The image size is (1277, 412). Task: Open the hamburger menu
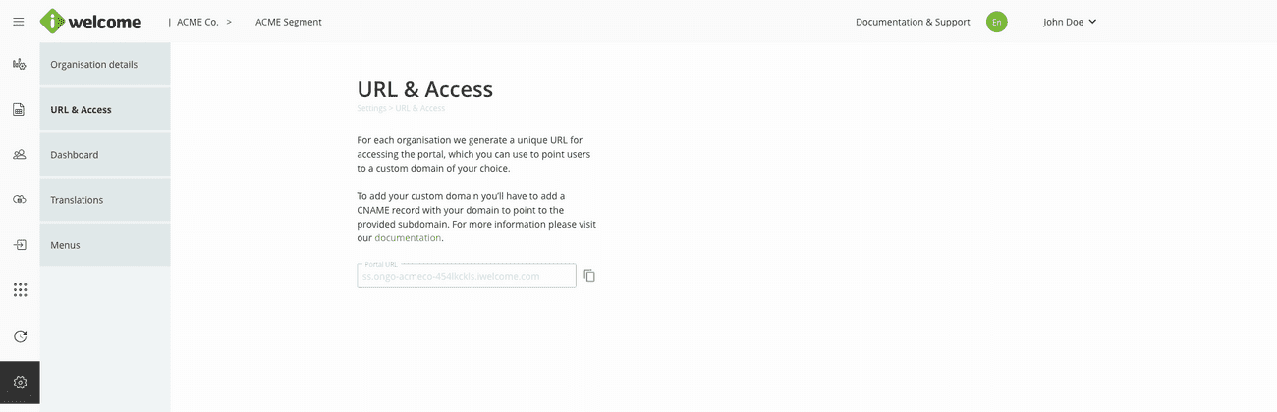pos(19,22)
